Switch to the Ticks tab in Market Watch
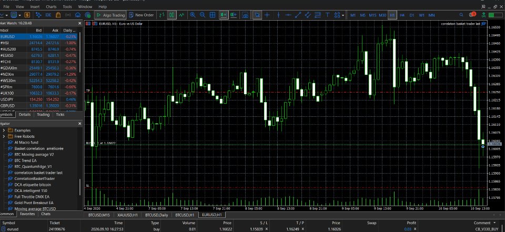This screenshot has width=505, height=232. (x=60, y=114)
